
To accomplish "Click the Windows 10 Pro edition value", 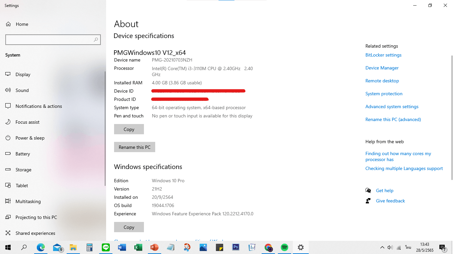I will (x=168, y=181).
